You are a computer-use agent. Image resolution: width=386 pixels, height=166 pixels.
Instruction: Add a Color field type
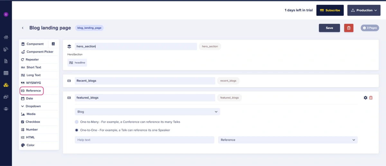click(30, 145)
